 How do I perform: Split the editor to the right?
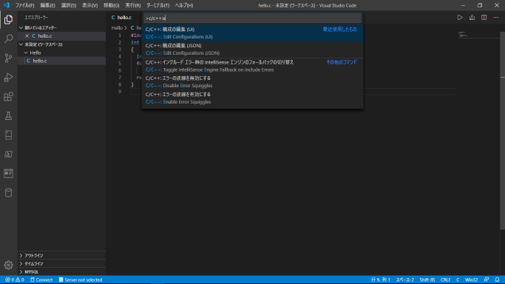(x=484, y=18)
